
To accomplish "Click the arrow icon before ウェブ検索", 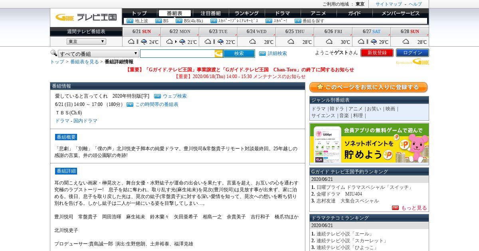I will click(x=157, y=96).
